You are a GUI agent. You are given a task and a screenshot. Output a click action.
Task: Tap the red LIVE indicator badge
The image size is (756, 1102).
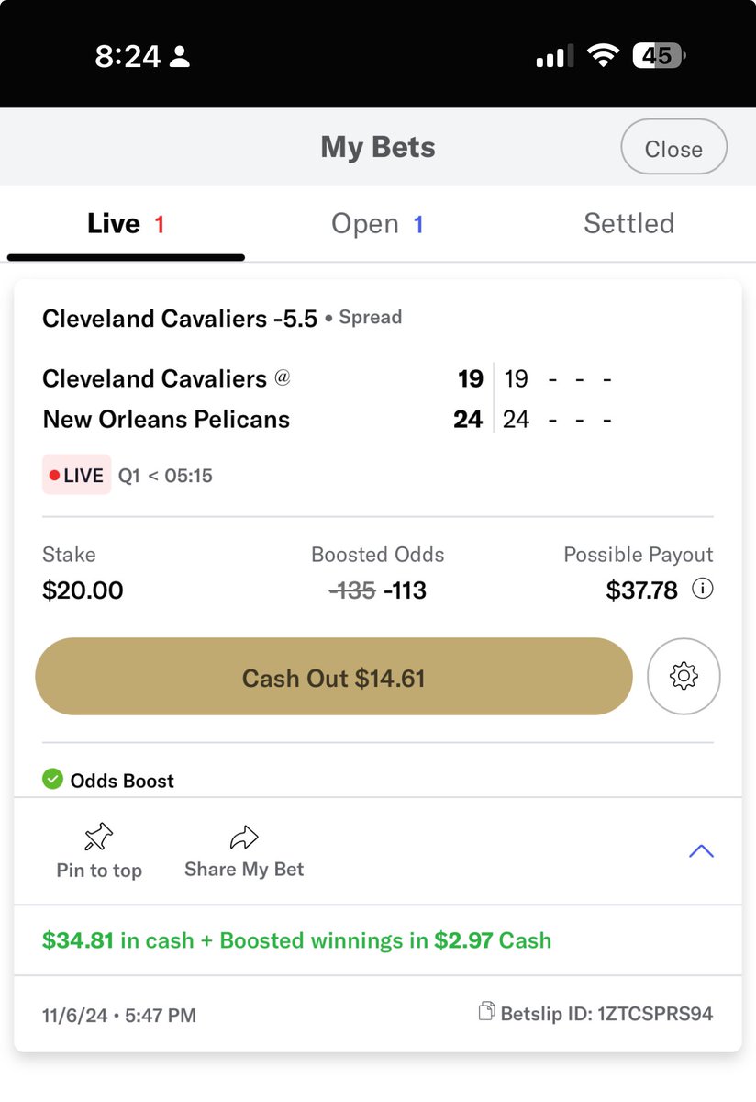click(x=77, y=476)
